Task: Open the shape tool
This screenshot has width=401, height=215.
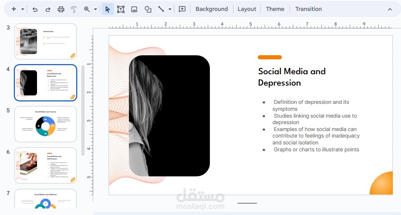Action: pyautogui.click(x=148, y=9)
